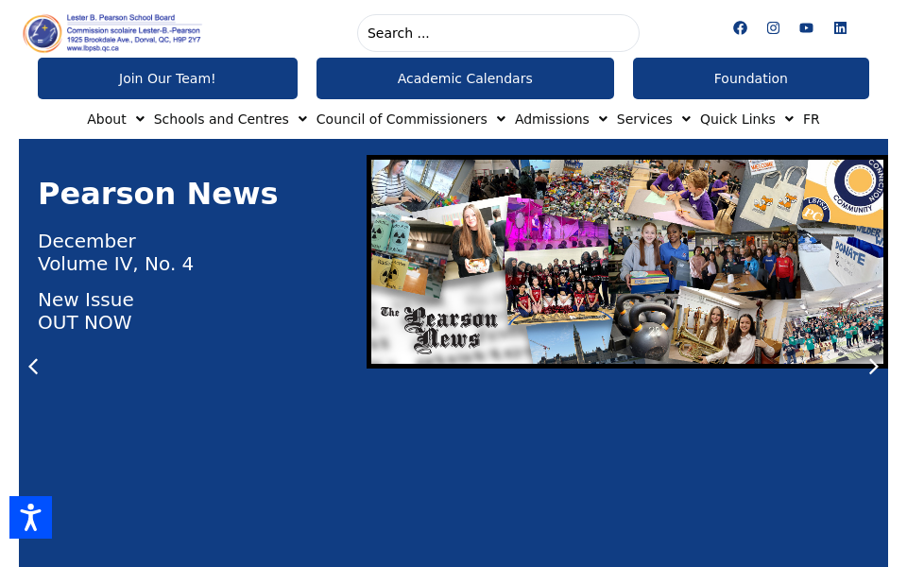Open the Pearson News banner image
This screenshot has height=567, width=907.
[x=626, y=262]
